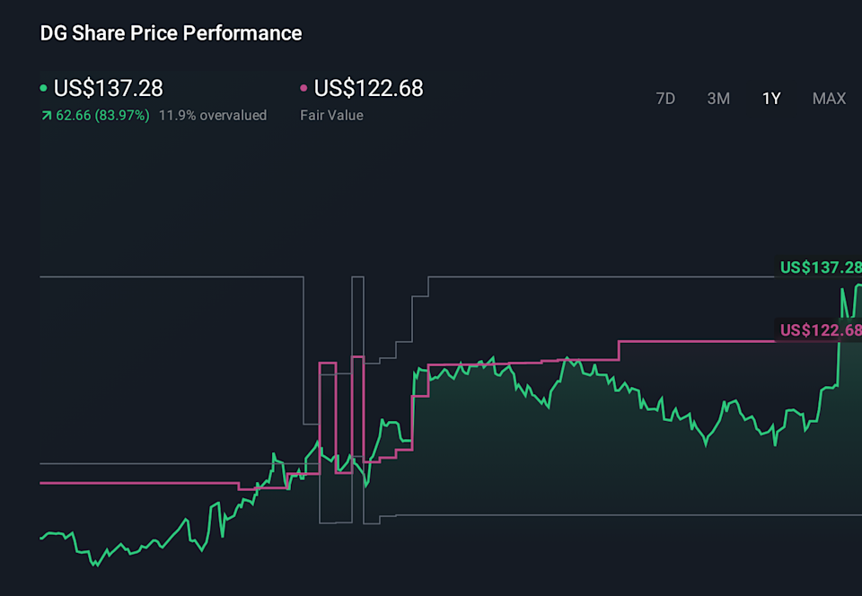Click the 11.9% overvalued text

(213, 115)
